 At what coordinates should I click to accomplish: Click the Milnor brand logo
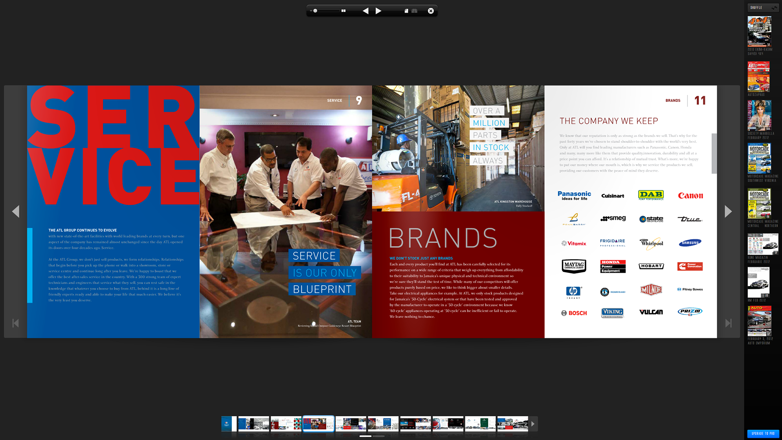pos(651,290)
